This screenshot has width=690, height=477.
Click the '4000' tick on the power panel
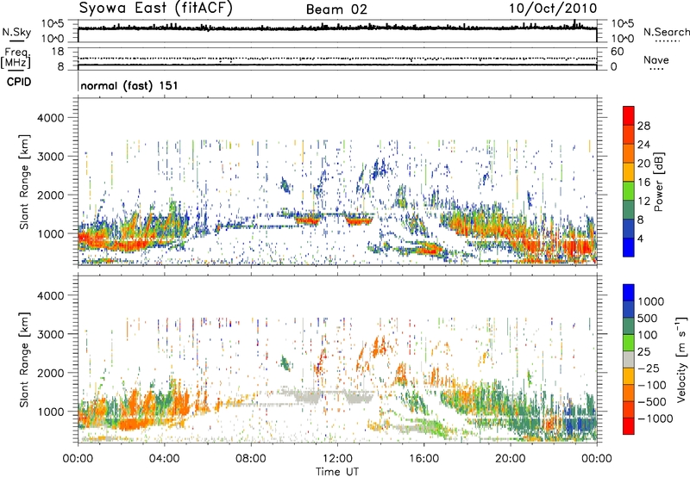[52, 118]
